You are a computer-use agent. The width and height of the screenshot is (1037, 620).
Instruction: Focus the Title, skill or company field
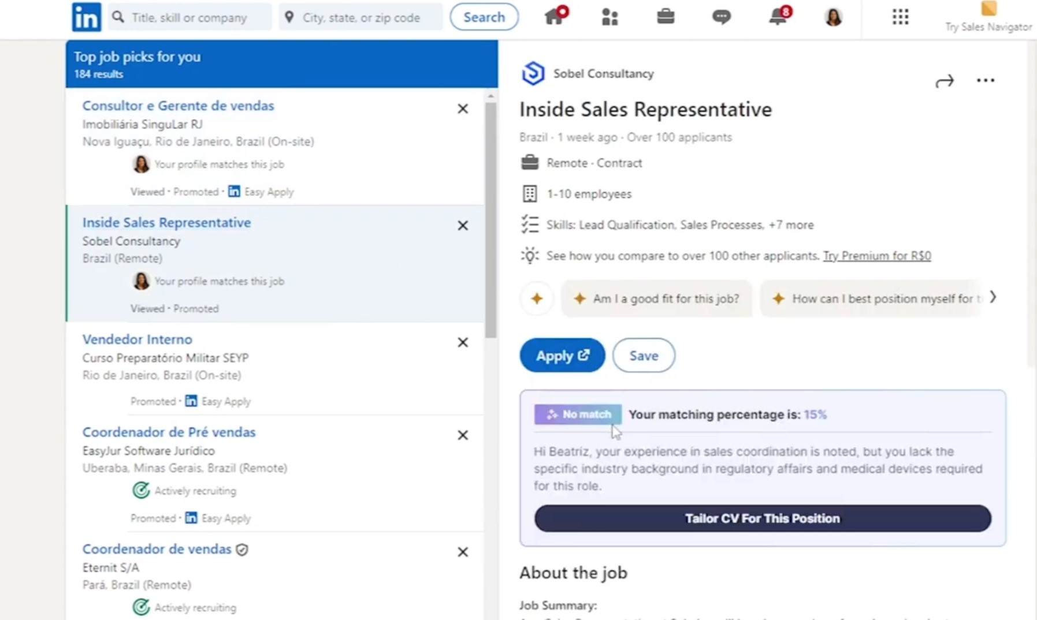coord(191,17)
